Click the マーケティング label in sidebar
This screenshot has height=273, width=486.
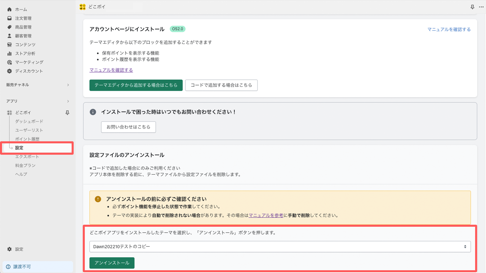click(29, 62)
